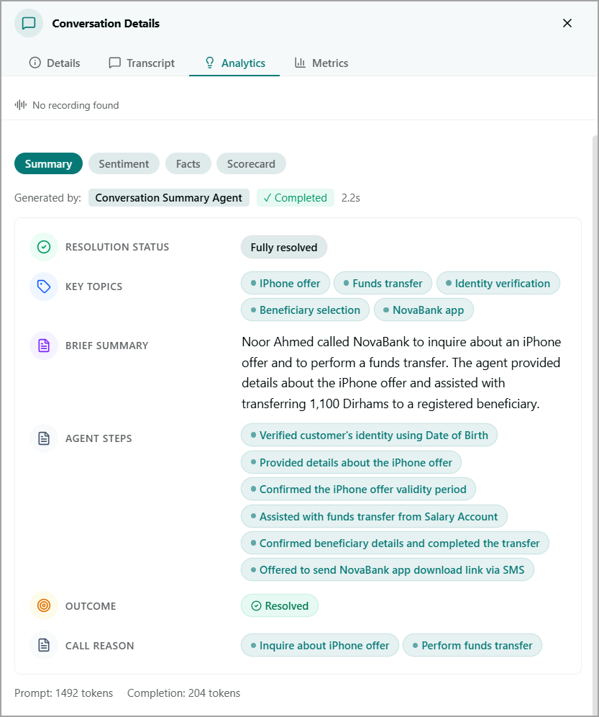Click the step about transfer from Salary Account
The image size is (599, 717).
pos(374,516)
